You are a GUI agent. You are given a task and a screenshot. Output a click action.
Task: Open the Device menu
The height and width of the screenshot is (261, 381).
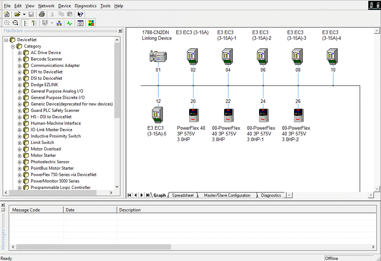[64, 6]
